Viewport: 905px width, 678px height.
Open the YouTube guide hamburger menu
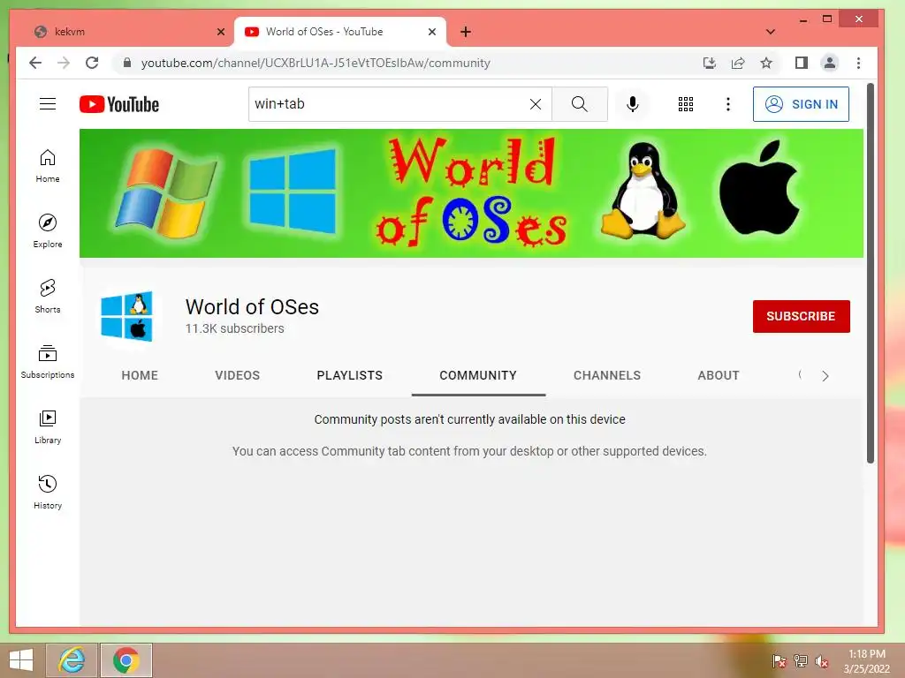point(48,104)
